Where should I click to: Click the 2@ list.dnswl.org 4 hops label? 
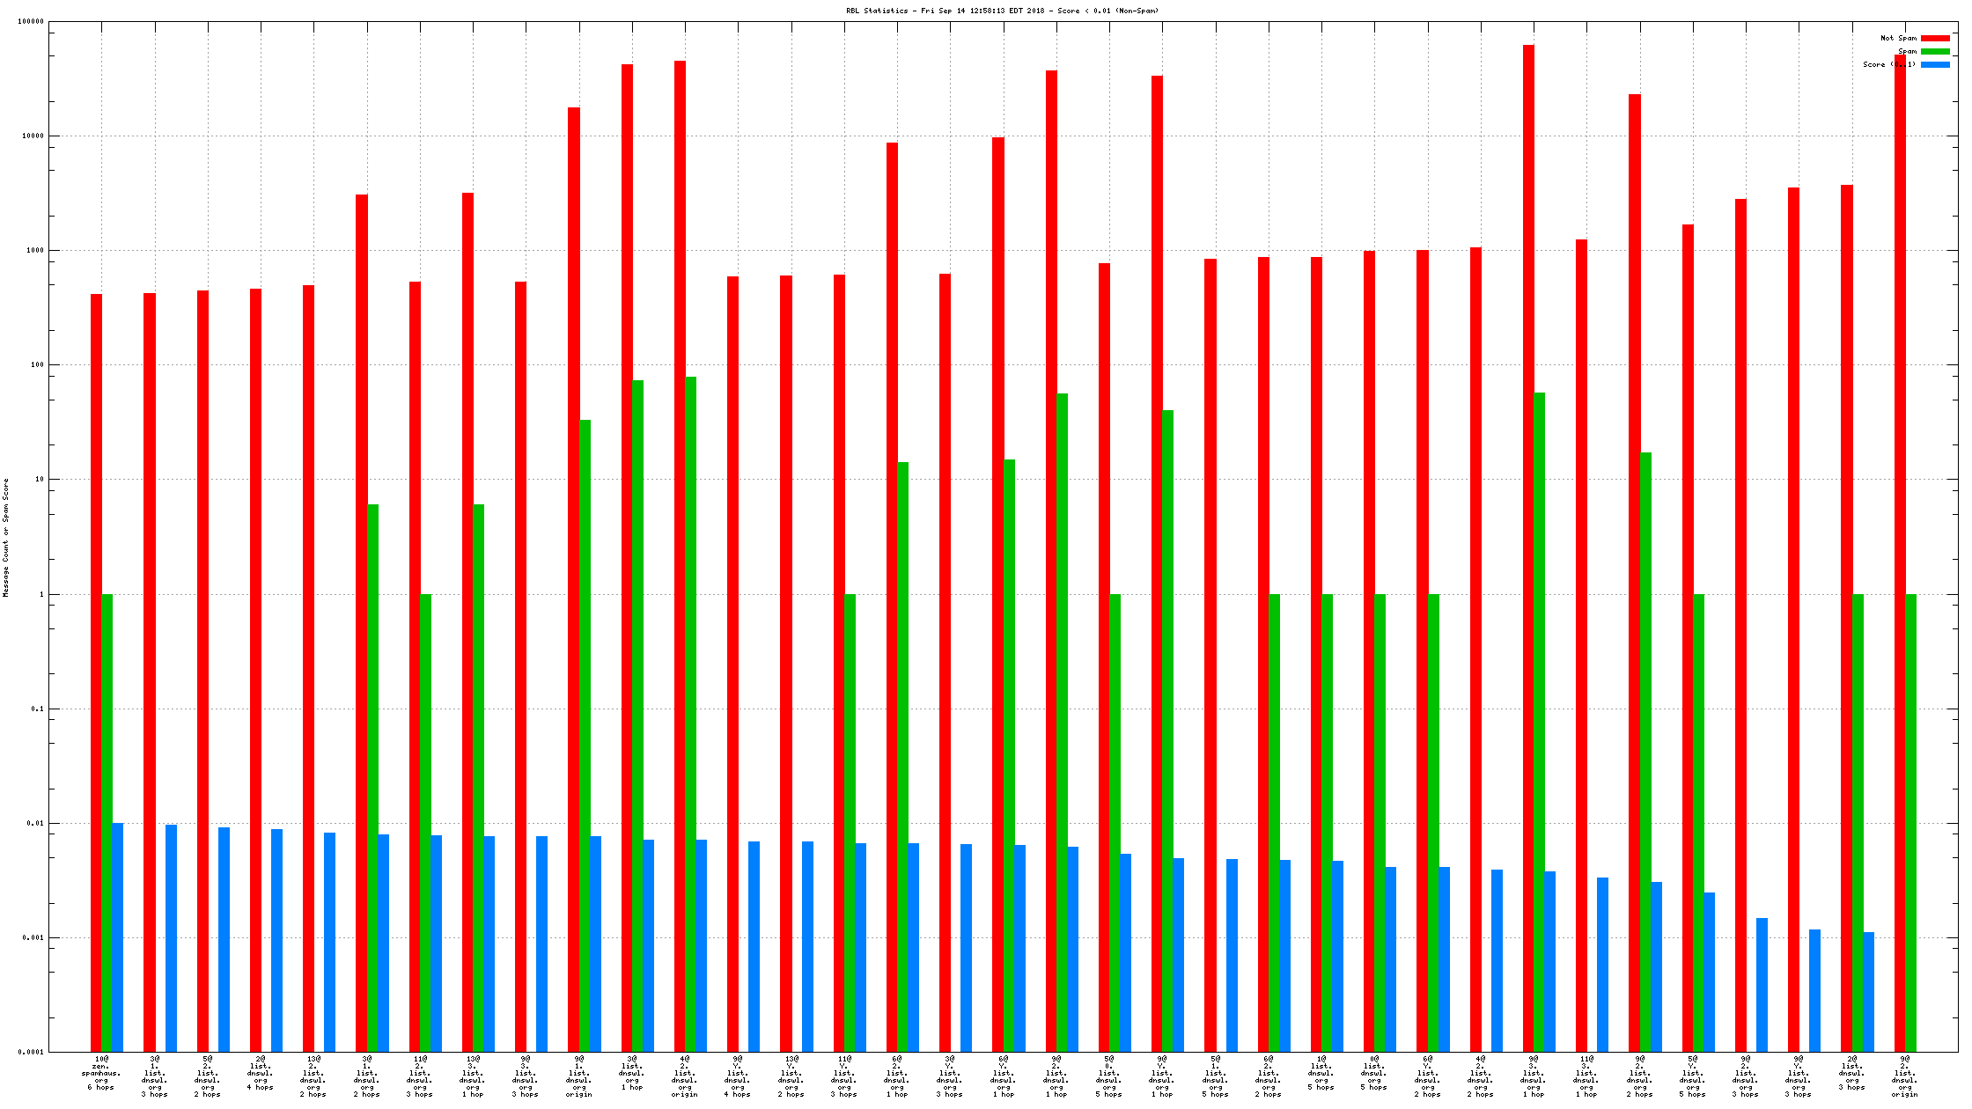pos(261,1073)
